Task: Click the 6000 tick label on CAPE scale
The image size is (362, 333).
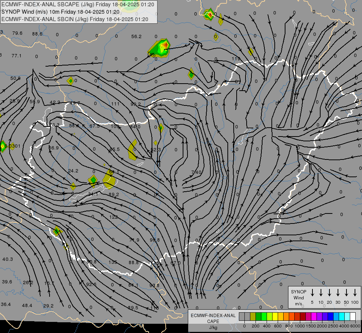Action: coord(355,326)
